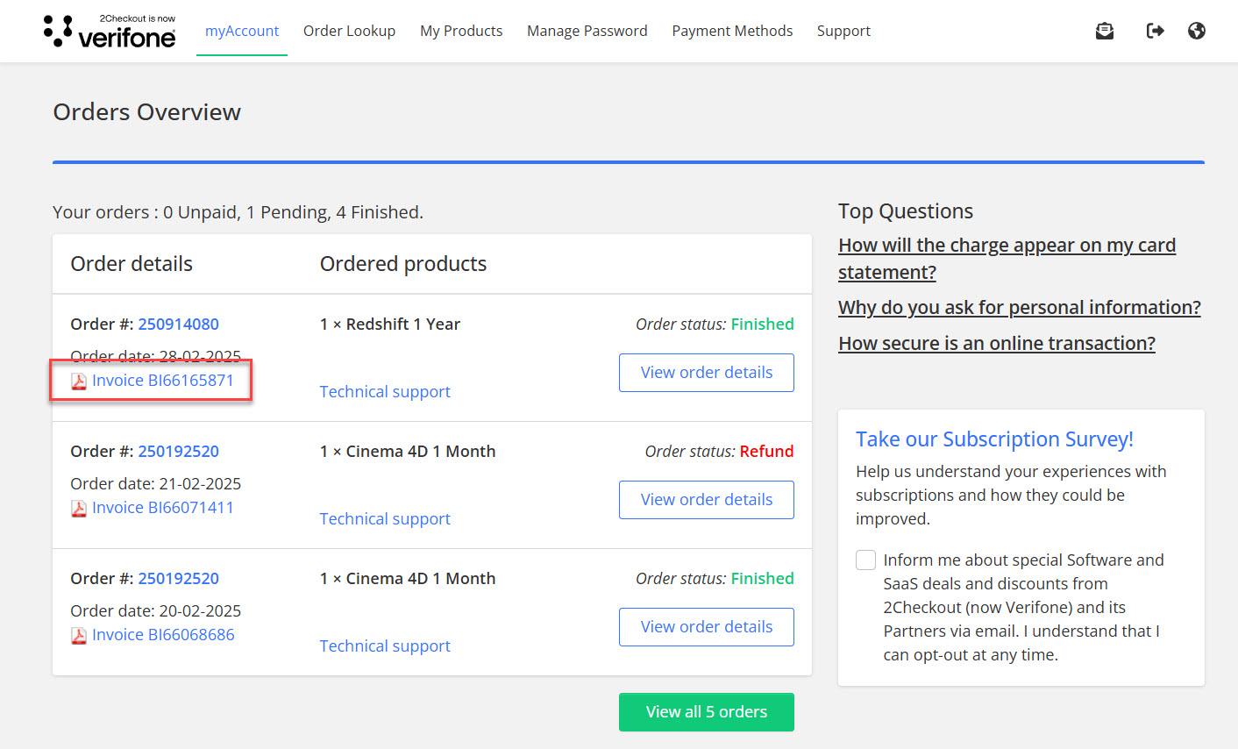This screenshot has width=1238, height=749.
Task: Open 'Why do you ask for personal information?'
Action: 1019,308
